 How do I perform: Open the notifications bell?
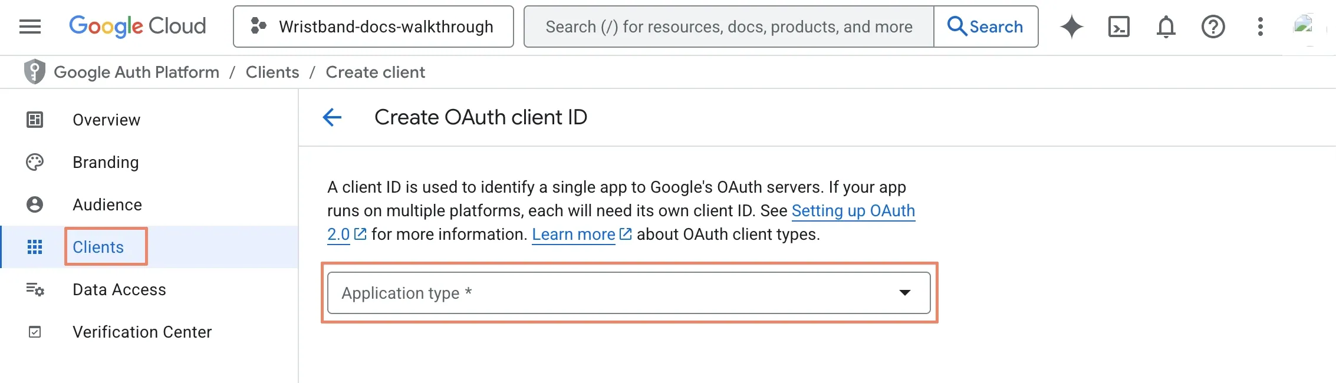click(x=1166, y=27)
